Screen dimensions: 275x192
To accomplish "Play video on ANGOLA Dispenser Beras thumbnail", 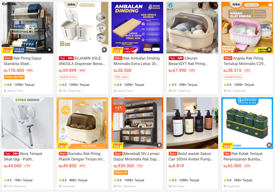I will [104, 50].
